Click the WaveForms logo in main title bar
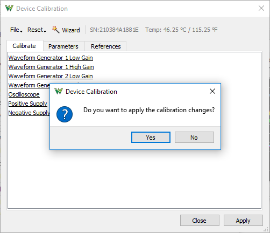Image resolution: width=270 pixels, height=233 pixels. coord(9,8)
